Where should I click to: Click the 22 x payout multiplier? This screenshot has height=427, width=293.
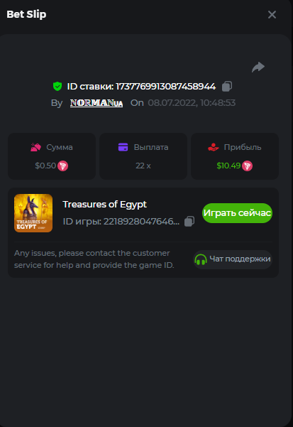click(143, 166)
